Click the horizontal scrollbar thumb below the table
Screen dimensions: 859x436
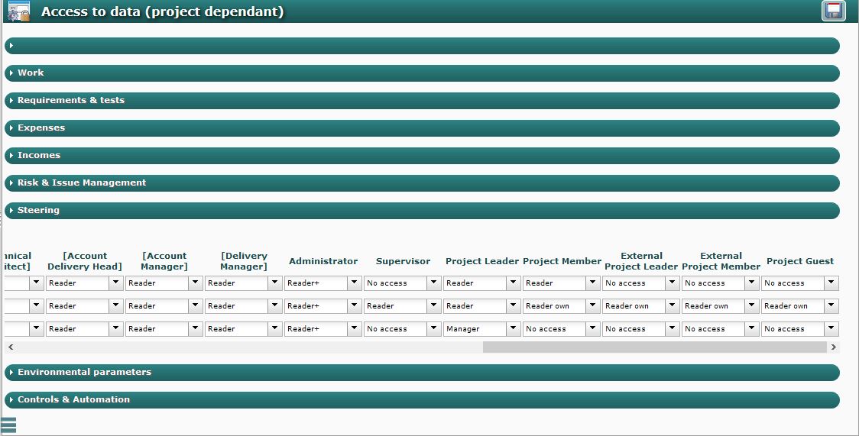pos(654,347)
